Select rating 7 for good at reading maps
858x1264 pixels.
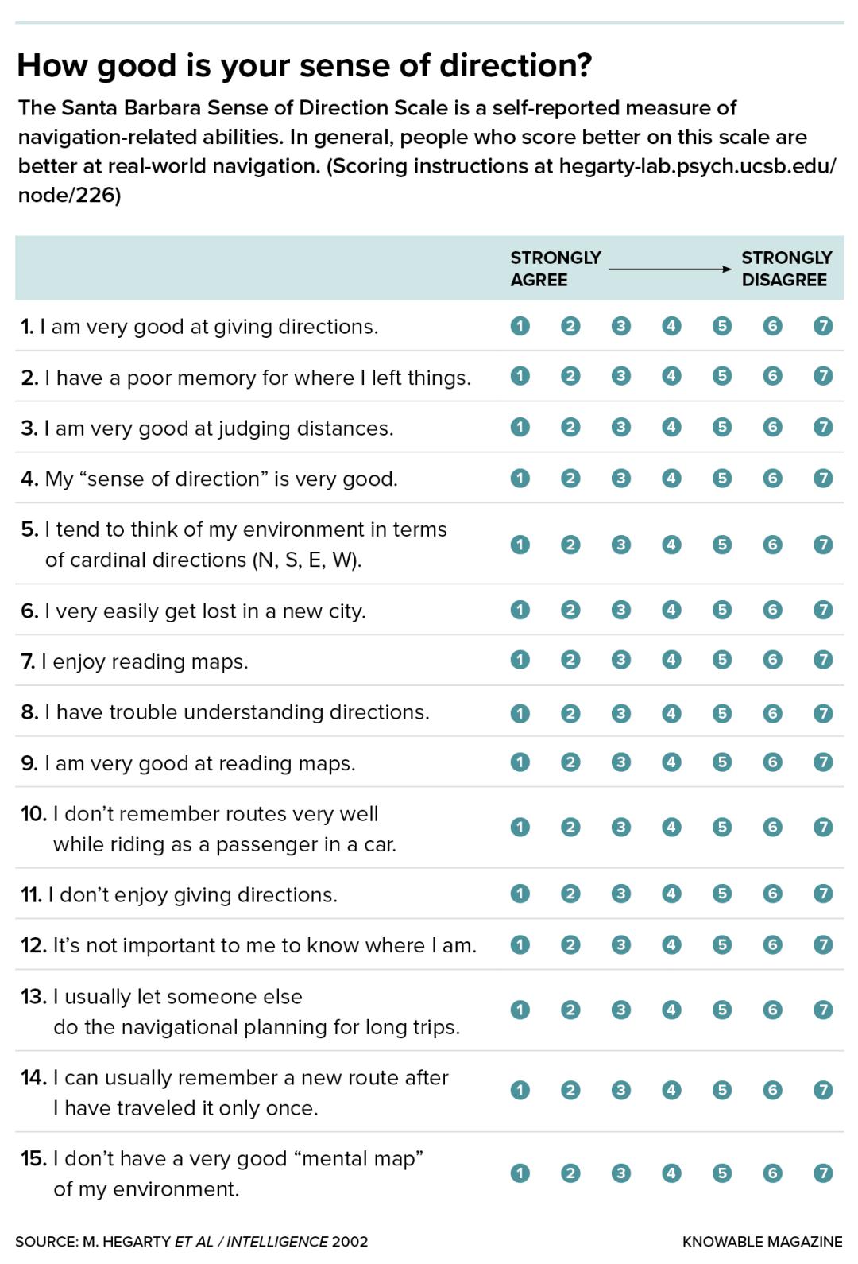click(823, 762)
